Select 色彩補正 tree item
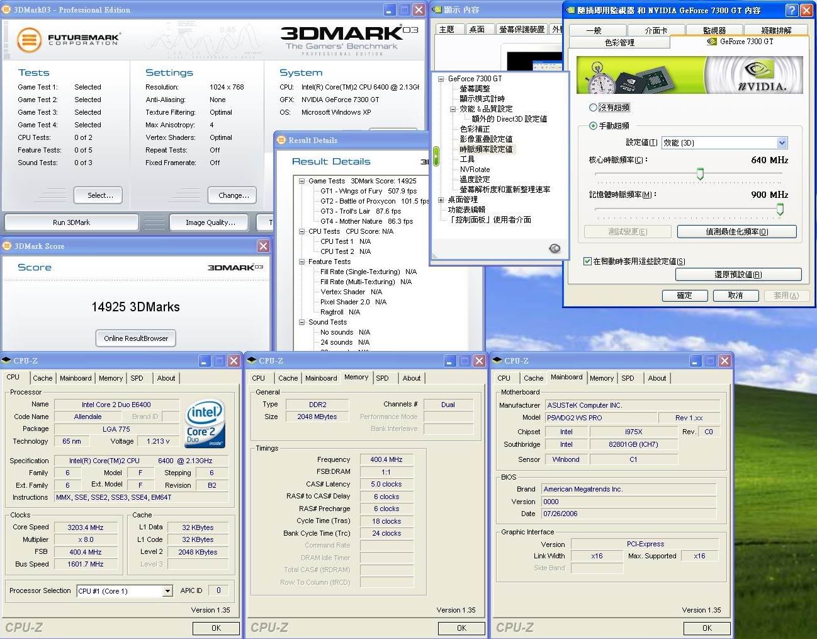Screen dimensions: 817x639 (475, 129)
